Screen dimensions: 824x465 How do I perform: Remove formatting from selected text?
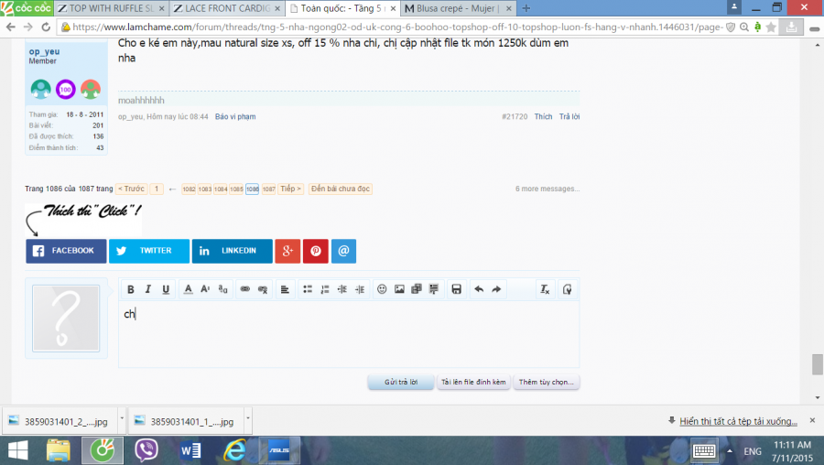(x=544, y=289)
